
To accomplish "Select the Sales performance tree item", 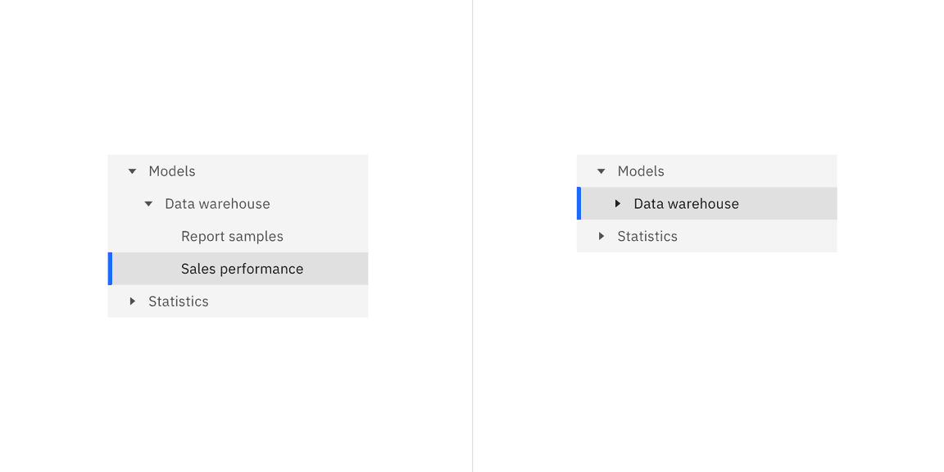I will coord(242,269).
